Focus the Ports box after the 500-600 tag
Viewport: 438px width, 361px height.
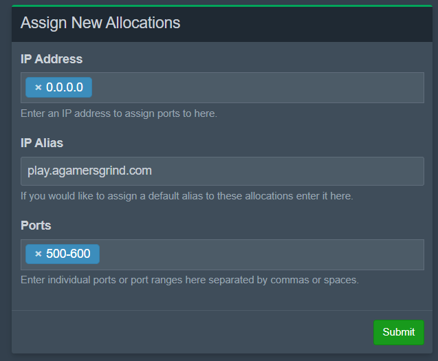[261, 254]
